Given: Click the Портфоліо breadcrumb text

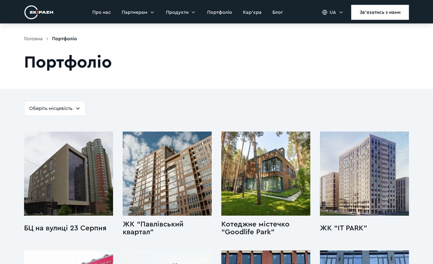Looking at the screenshot, I should point(64,39).
